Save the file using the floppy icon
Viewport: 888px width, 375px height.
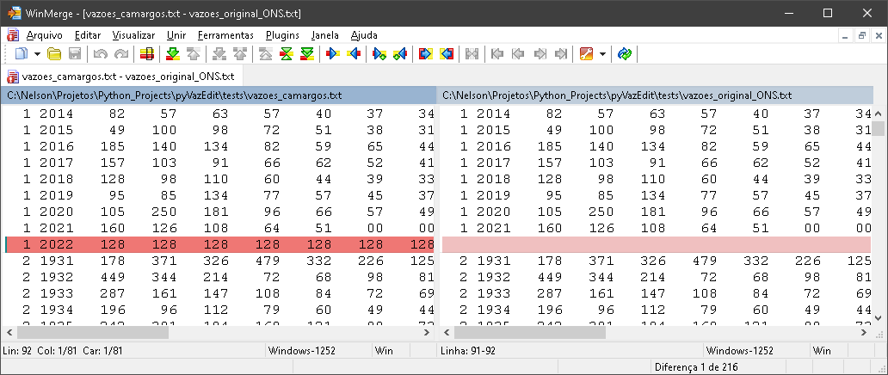[x=75, y=54]
